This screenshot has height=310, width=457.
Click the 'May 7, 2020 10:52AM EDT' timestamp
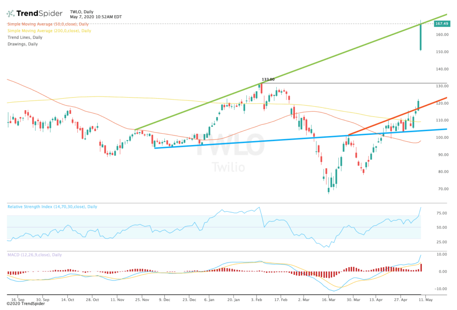point(96,17)
